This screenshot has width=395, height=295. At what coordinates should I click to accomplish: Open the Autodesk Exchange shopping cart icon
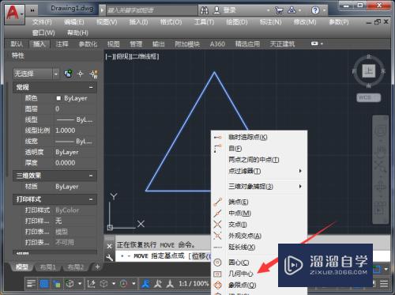tap(279, 10)
